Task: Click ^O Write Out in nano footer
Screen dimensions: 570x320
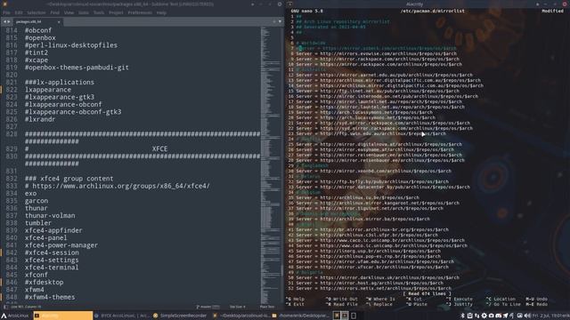Action: coord(342,300)
